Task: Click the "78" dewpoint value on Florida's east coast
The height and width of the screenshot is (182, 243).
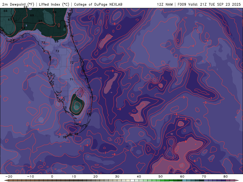Action: tap(83, 71)
